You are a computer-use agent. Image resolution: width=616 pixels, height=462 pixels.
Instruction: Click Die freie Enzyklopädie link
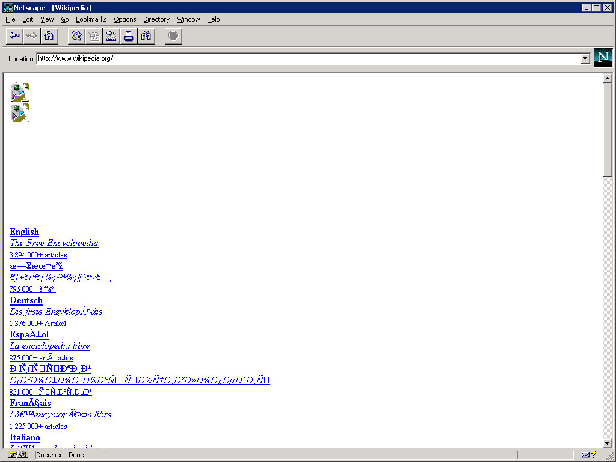(56, 312)
